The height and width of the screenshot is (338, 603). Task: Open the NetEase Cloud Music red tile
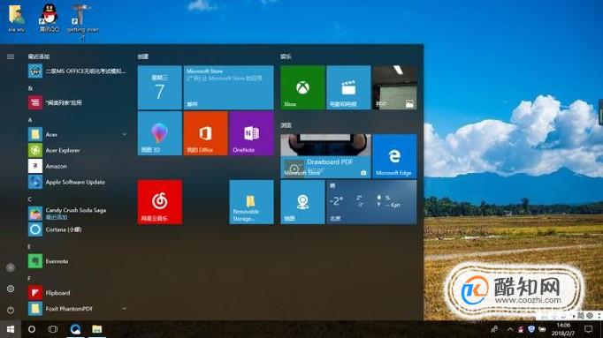click(160, 202)
